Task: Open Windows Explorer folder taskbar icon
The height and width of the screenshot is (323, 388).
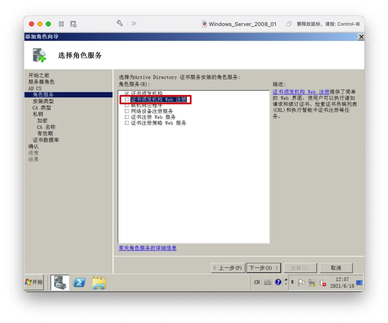Action: pos(99,283)
